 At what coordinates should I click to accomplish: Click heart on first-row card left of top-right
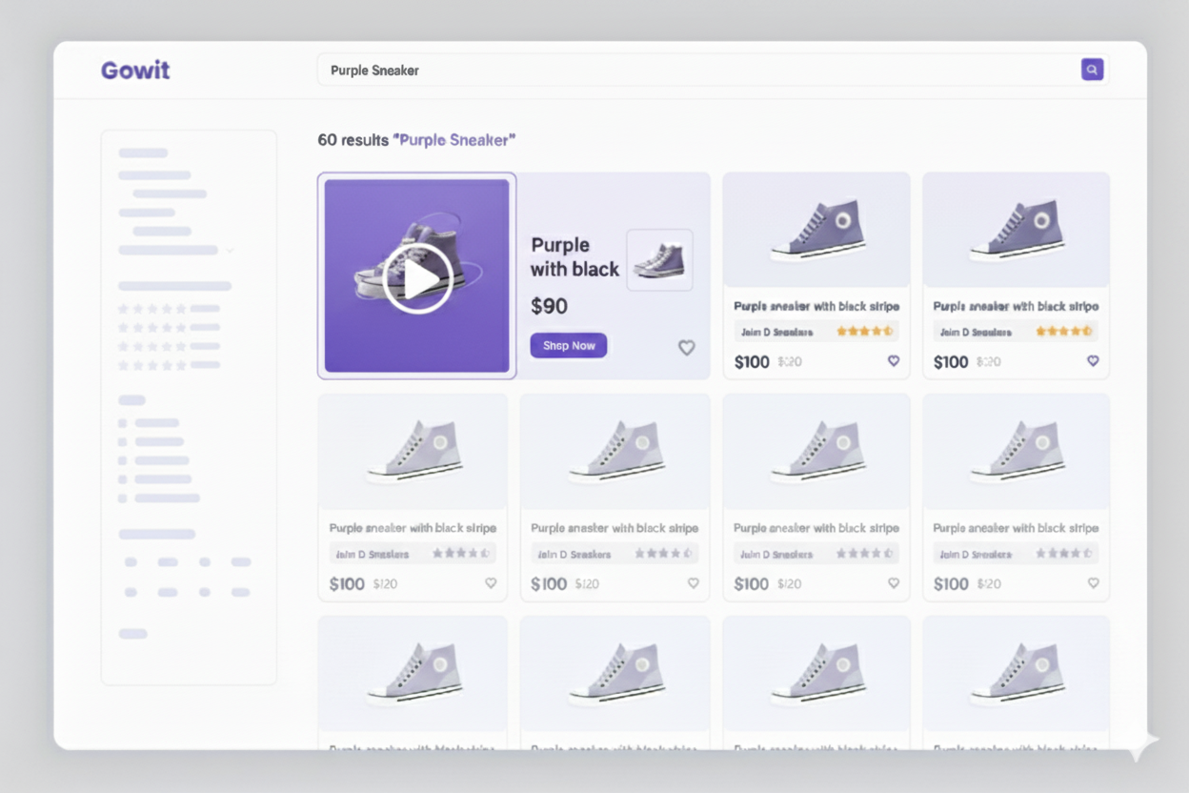(894, 361)
